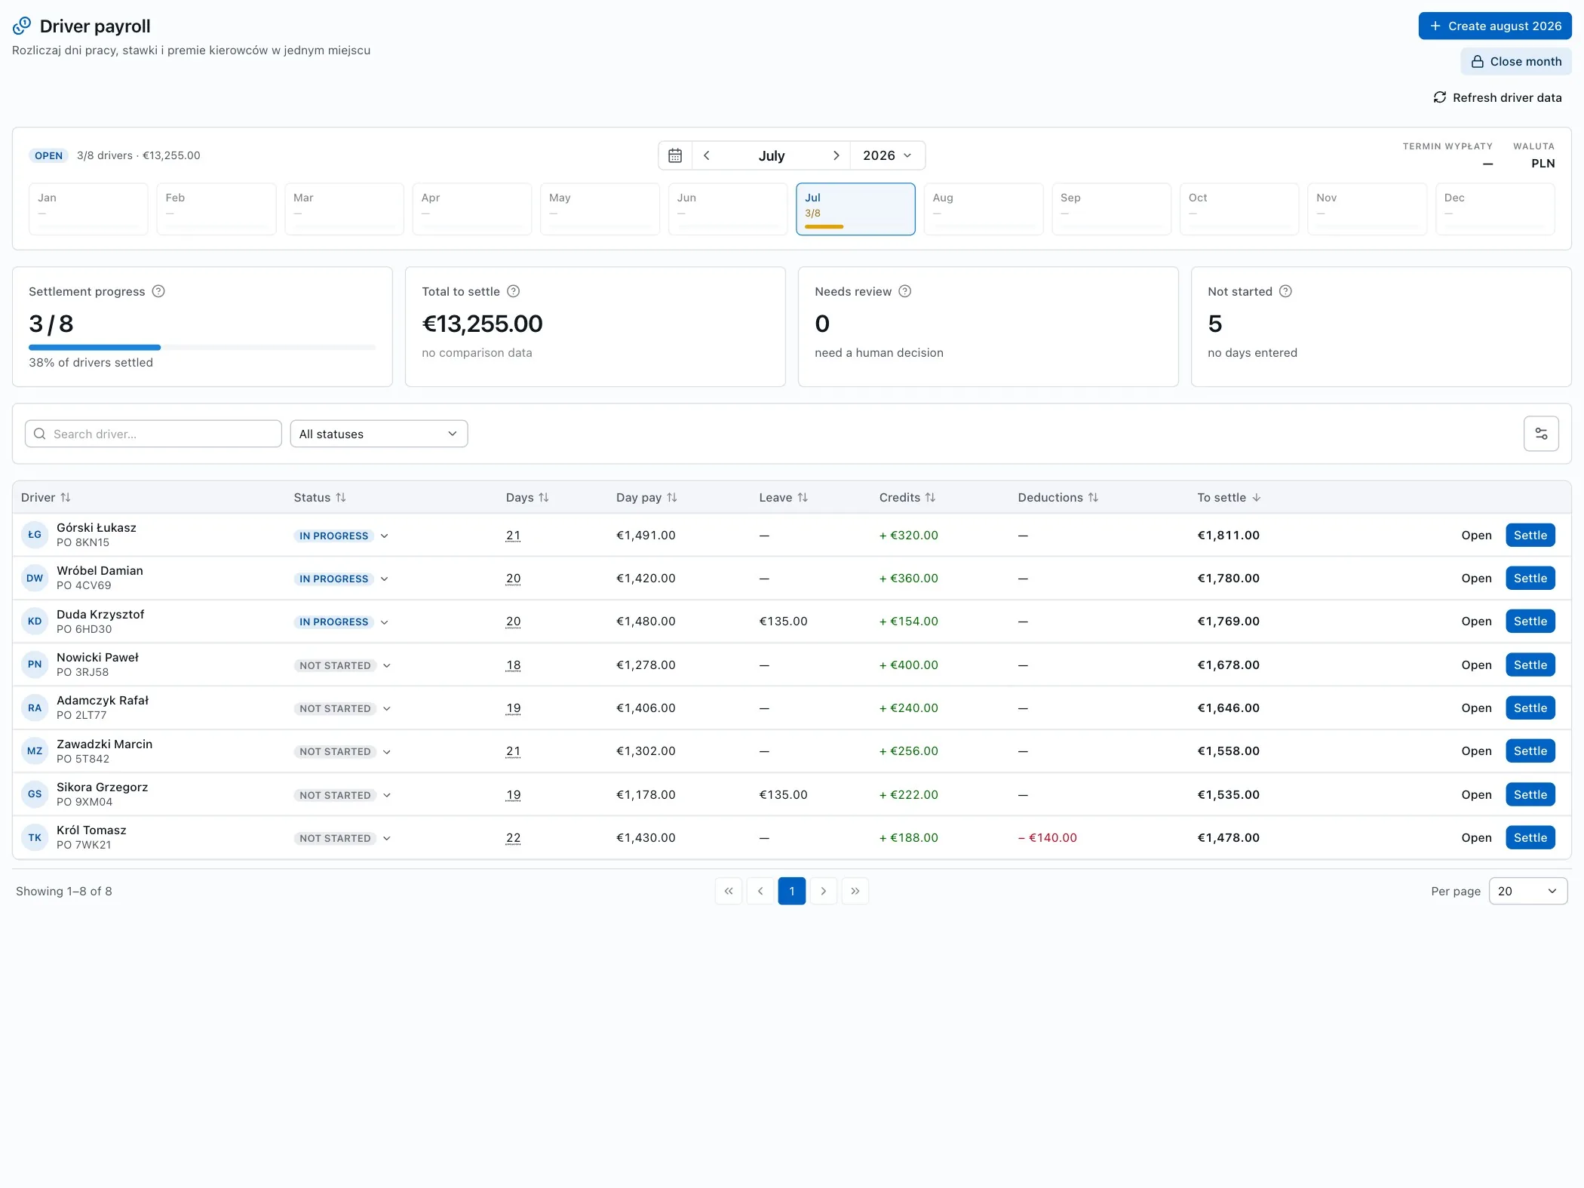Click the 21 days value for Górski Łukasz

point(513,536)
